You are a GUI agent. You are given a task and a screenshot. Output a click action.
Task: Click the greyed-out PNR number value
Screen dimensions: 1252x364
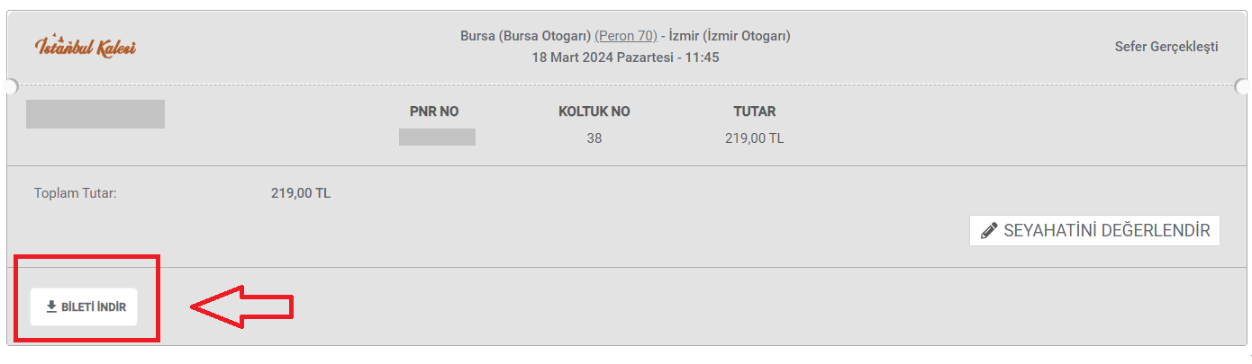pos(437,138)
